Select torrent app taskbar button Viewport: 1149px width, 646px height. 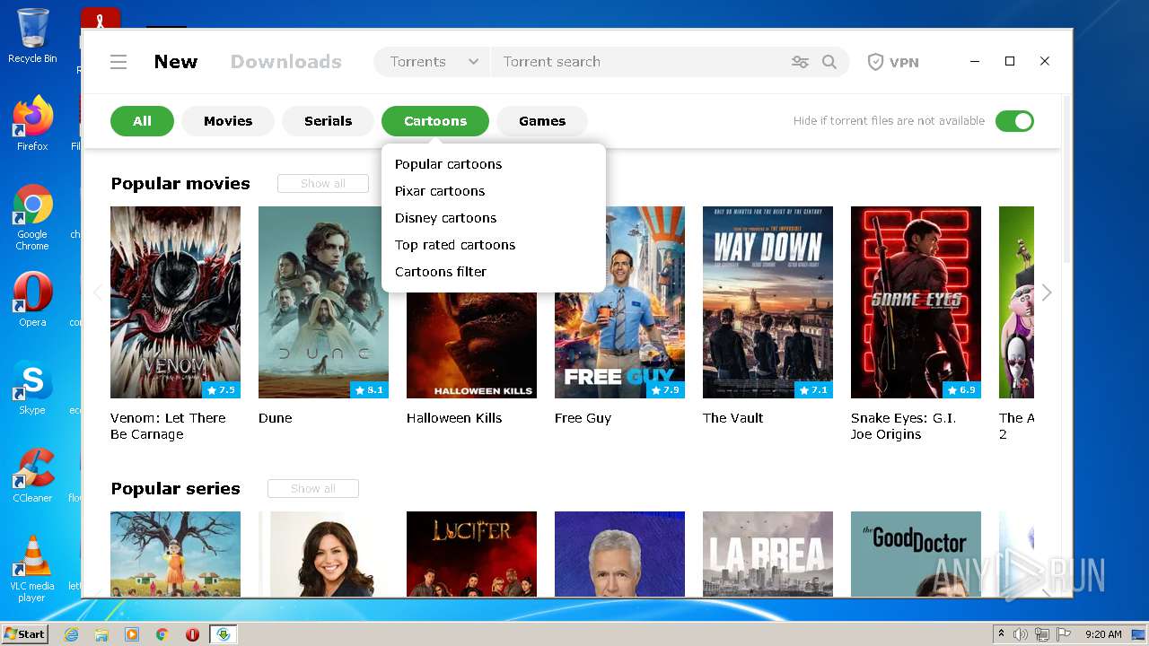pyautogui.click(x=224, y=634)
